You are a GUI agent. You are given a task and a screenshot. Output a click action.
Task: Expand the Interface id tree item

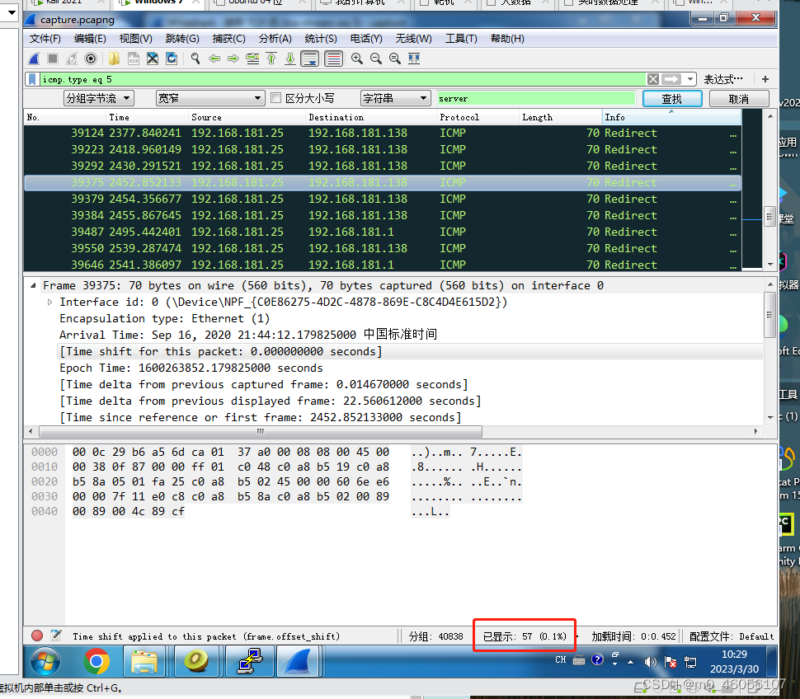(48, 302)
